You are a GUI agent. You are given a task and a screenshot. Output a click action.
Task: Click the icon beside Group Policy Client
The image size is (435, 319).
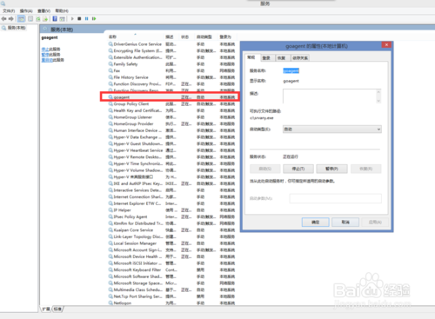[110, 104]
